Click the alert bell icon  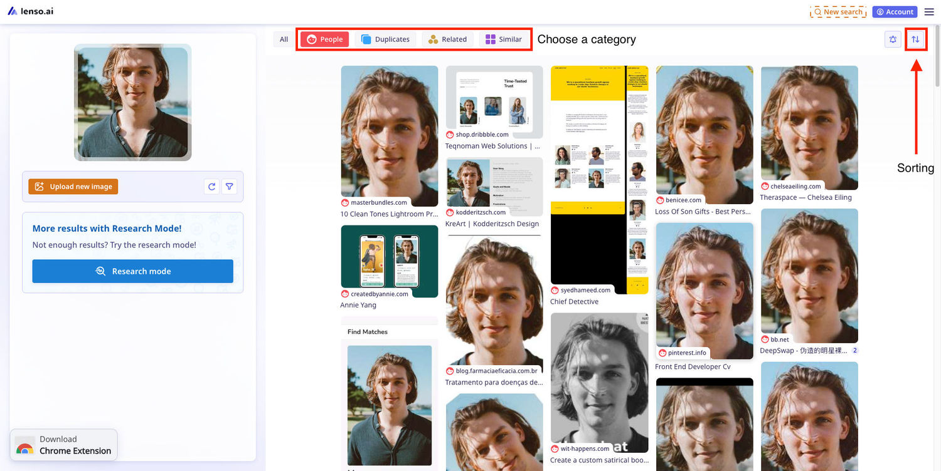click(x=893, y=39)
